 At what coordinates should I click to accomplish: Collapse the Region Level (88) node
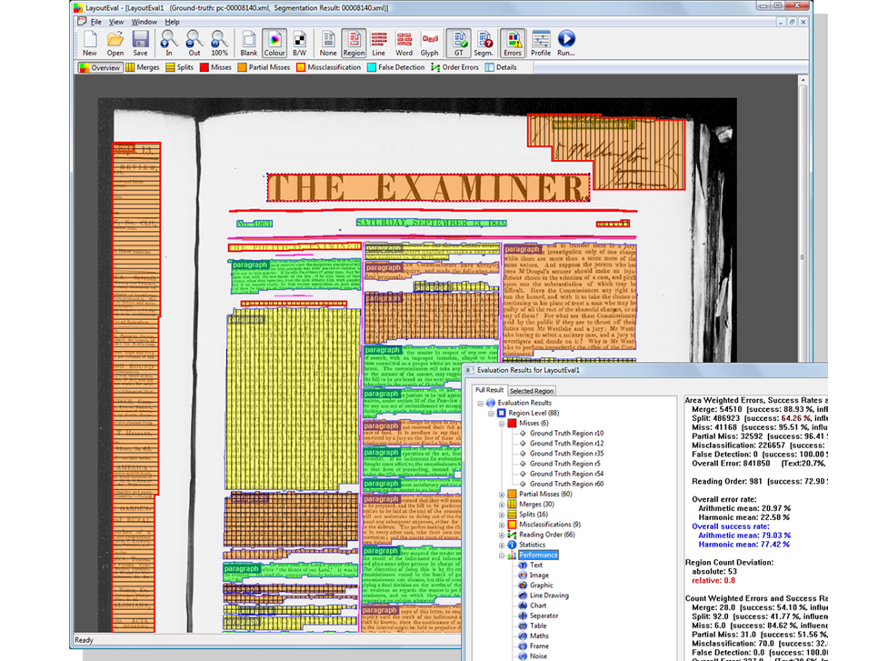(491, 413)
